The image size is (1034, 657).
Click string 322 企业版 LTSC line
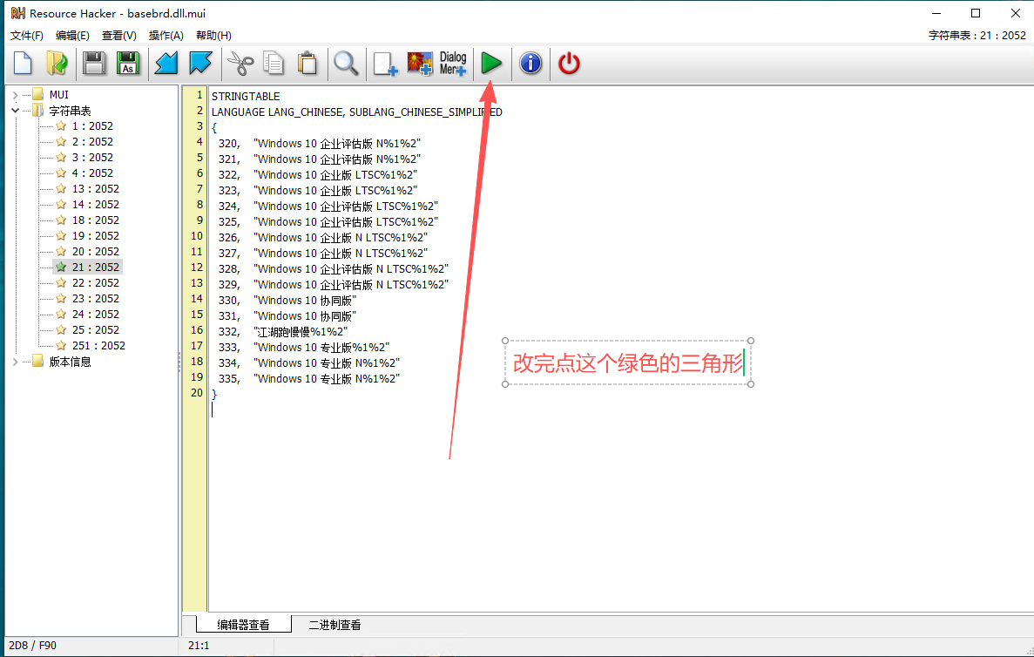(318, 175)
